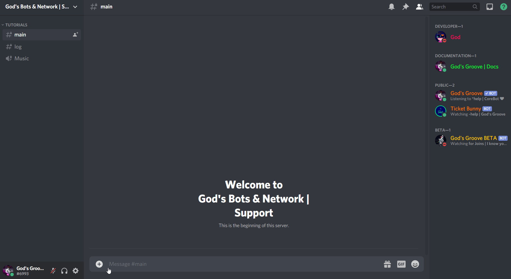Open the Nitro gift icon
The height and width of the screenshot is (279, 511).
pos(387,264)
